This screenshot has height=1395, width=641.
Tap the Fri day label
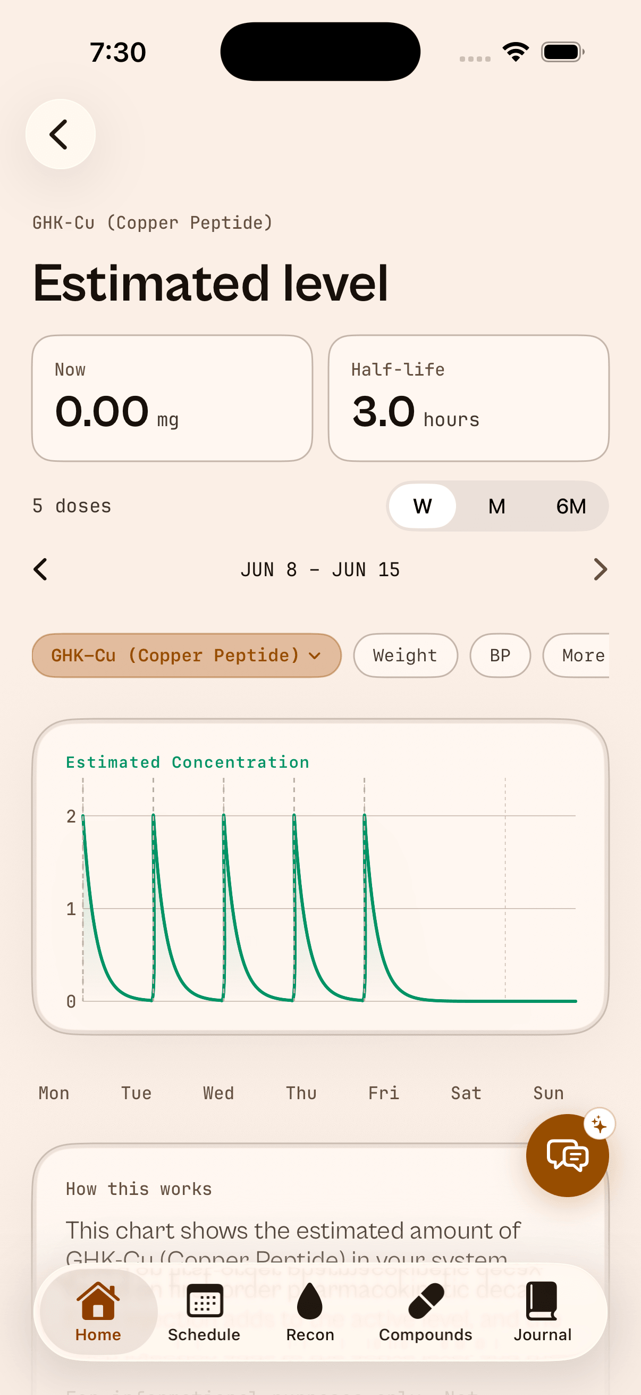[384, 1093]
